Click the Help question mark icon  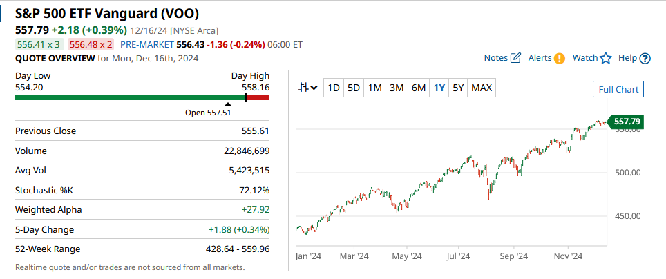(x=645, y=58)
